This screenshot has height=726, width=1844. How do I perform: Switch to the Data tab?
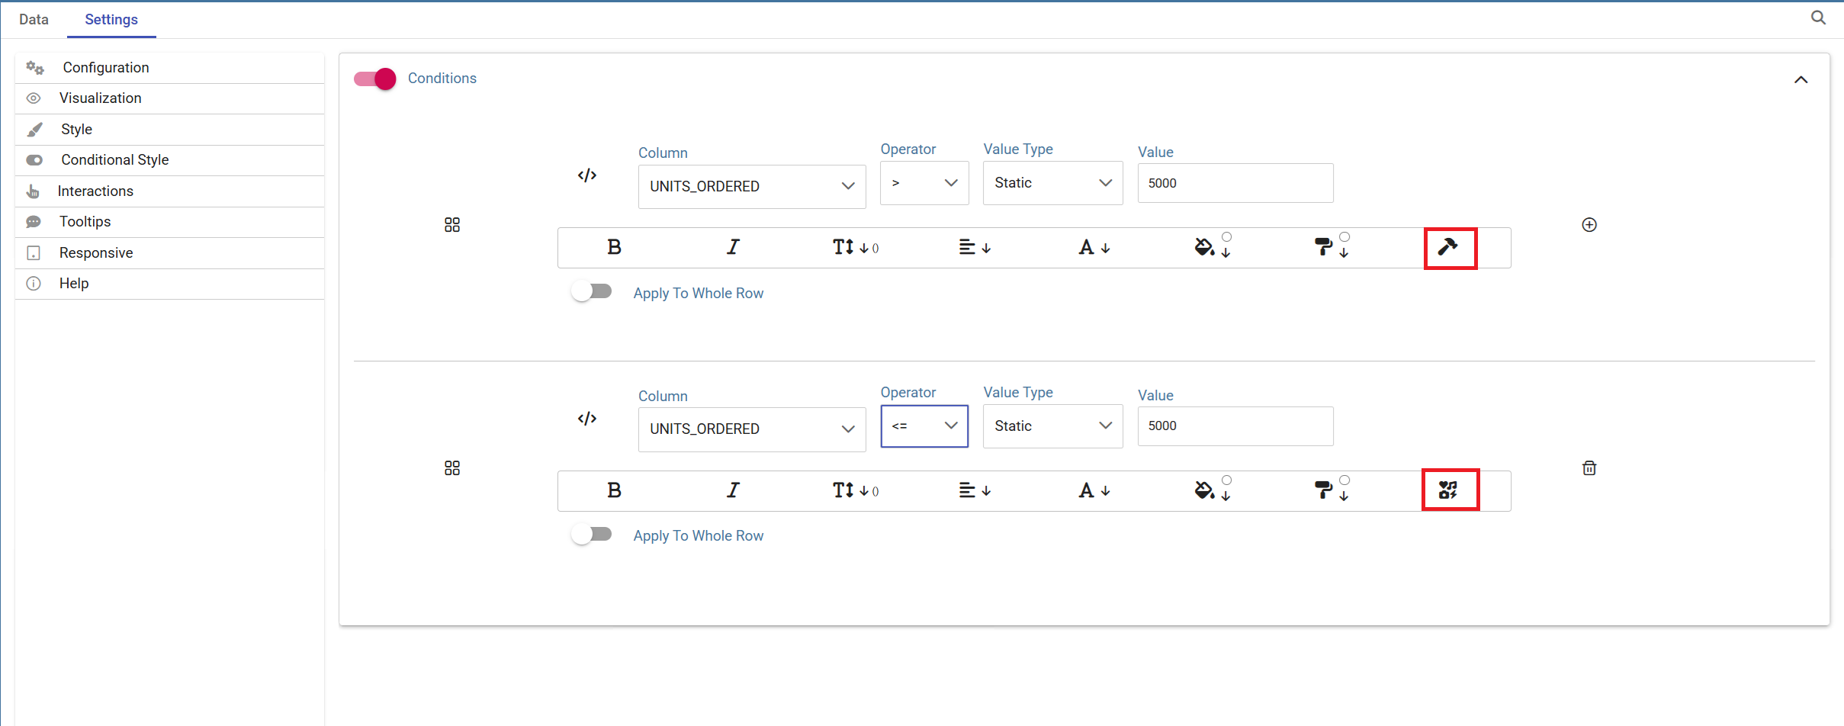pyautogui.click(x=34, y=20)
